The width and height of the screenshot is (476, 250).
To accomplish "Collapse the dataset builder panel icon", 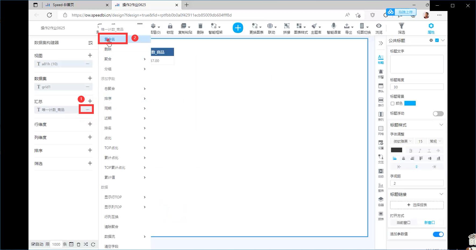I will click(x=90, y=43).
